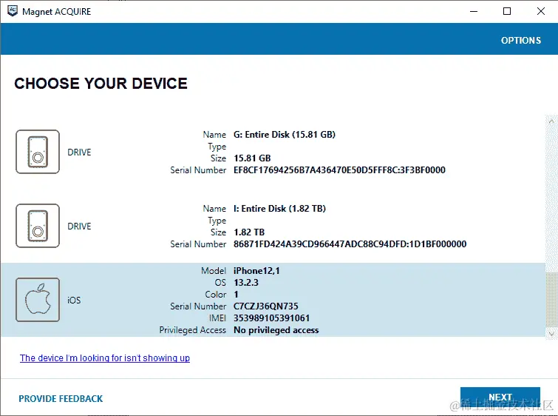Select the iOS Apple logo icon

point(38,300)
